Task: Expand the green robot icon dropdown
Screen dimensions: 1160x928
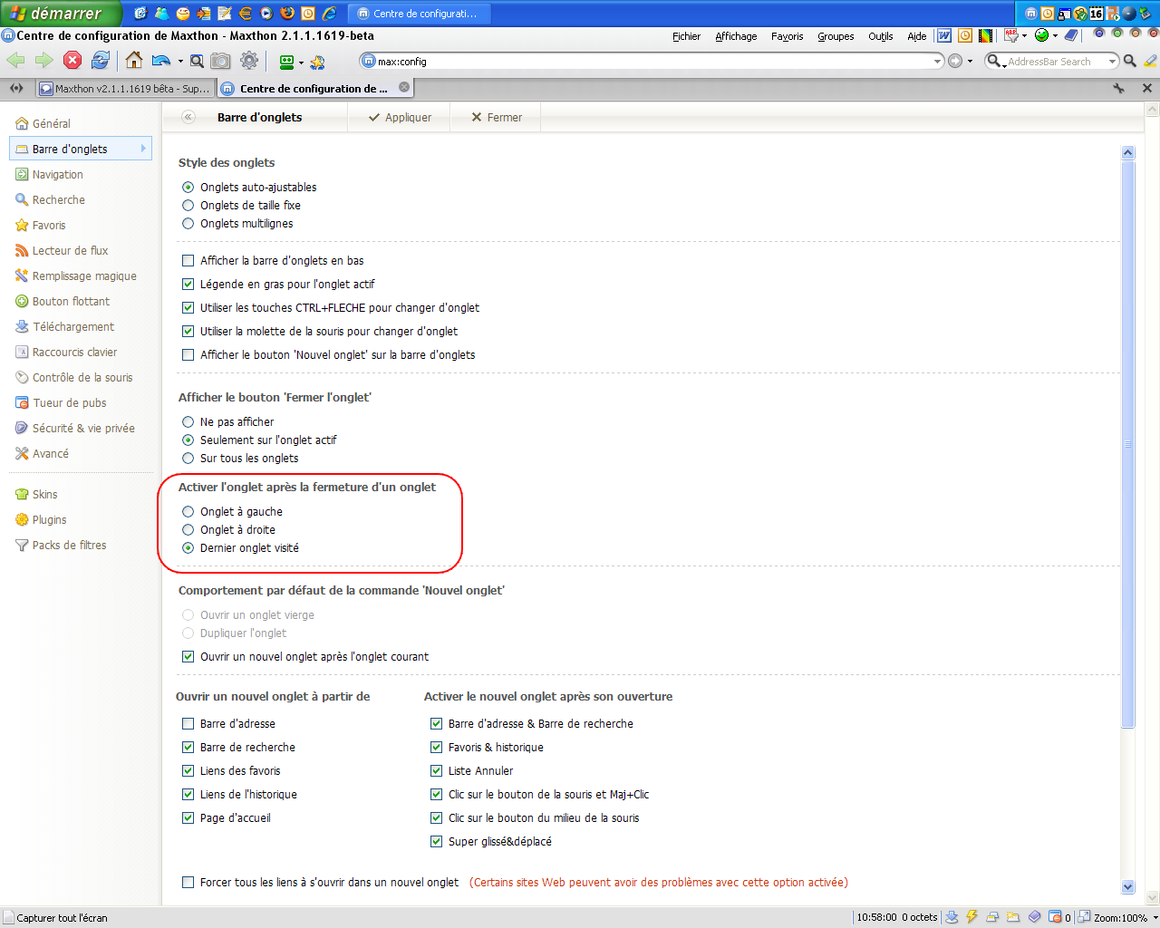Action: (x=302, y=63)
